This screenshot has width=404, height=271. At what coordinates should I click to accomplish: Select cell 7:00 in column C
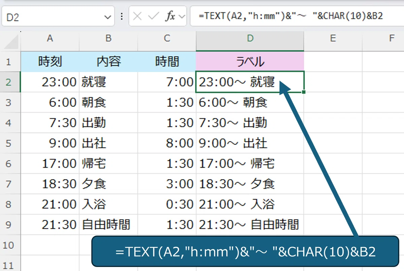[167, 82]
